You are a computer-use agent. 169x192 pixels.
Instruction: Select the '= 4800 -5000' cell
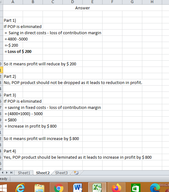(x=16, y=39)
